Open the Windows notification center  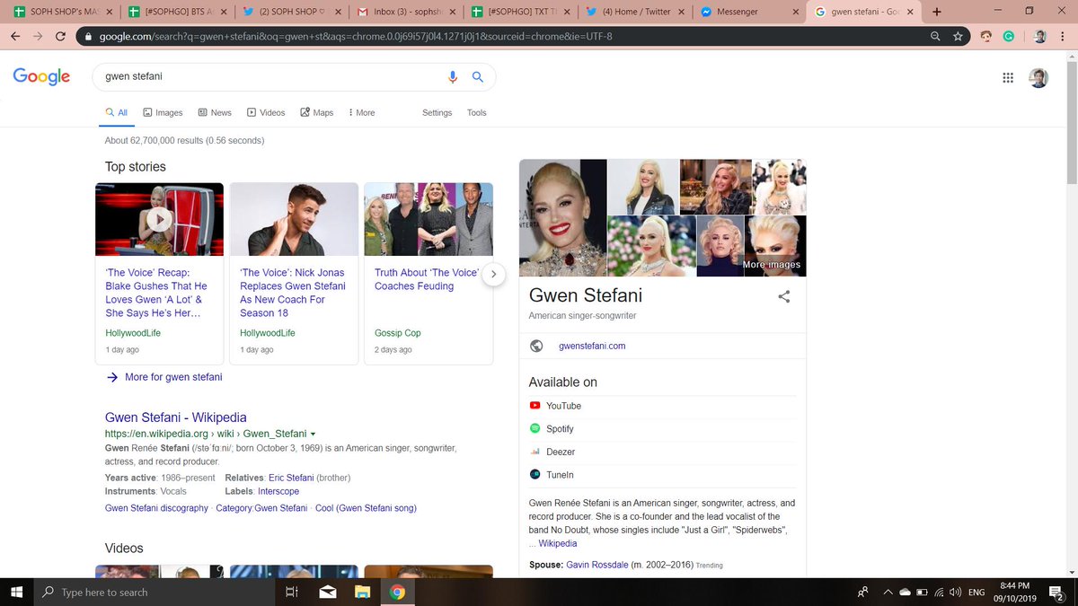pyautogui.click(x=1056, y=592)
